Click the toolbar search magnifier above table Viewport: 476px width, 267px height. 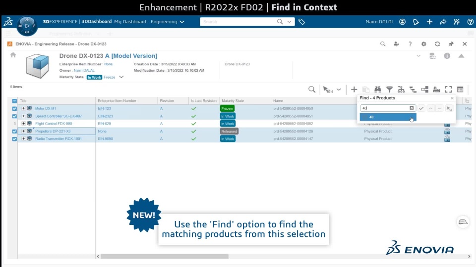click(x=312, y=89)
